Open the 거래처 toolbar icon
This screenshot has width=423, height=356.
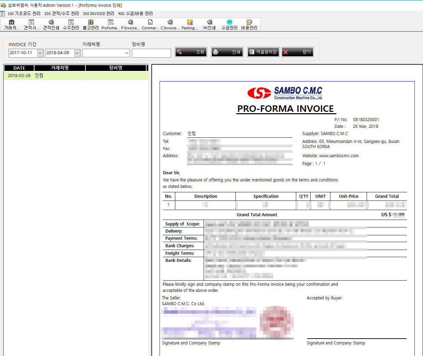click(12, 25)
